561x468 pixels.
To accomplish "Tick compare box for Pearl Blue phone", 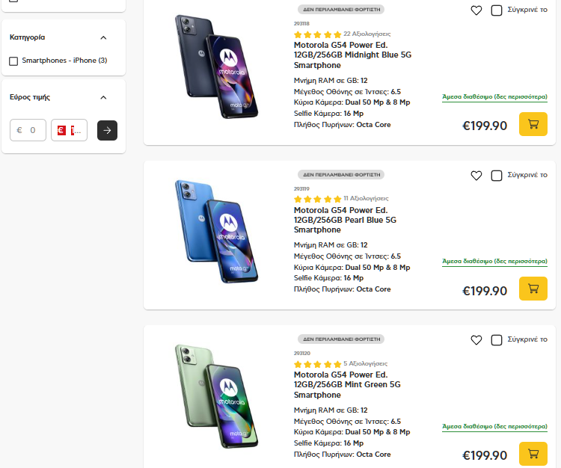I will click(x=497, y=176).
